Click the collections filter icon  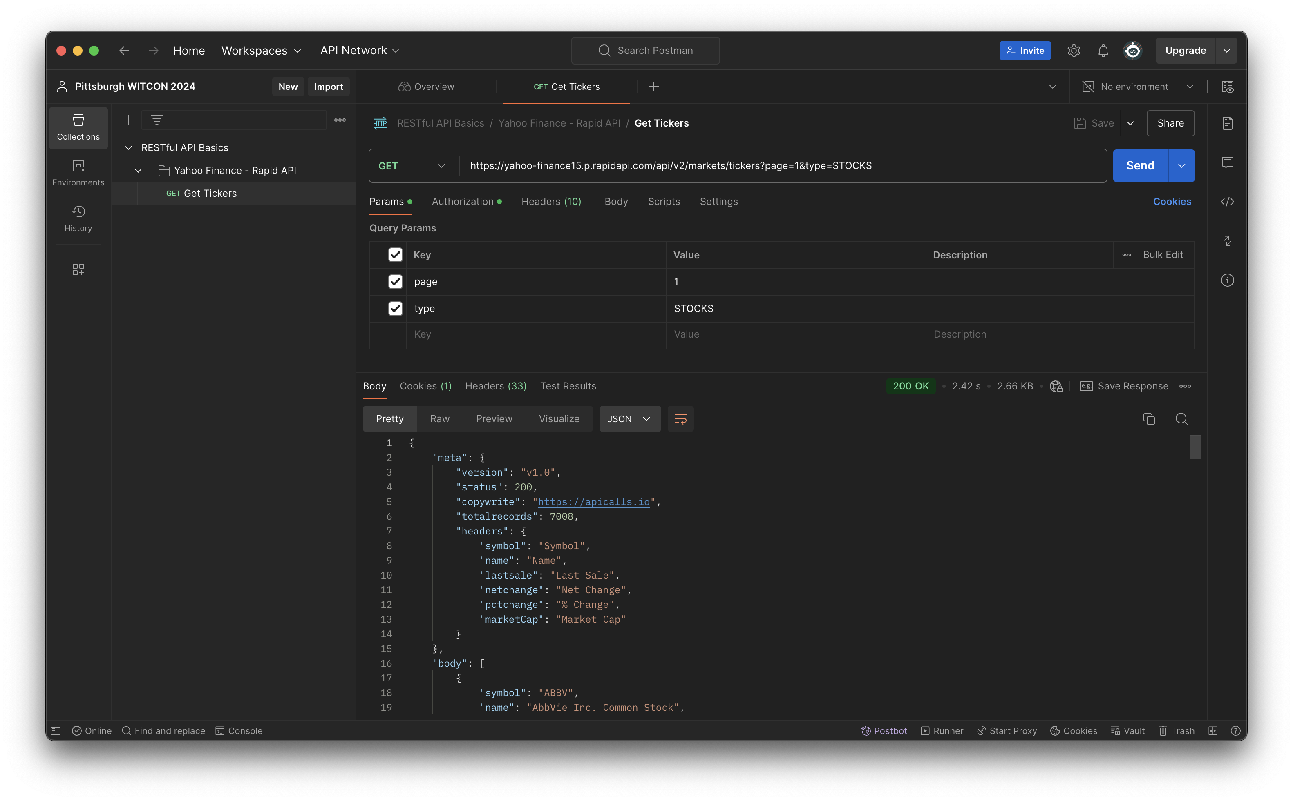[x=157, y=120]
